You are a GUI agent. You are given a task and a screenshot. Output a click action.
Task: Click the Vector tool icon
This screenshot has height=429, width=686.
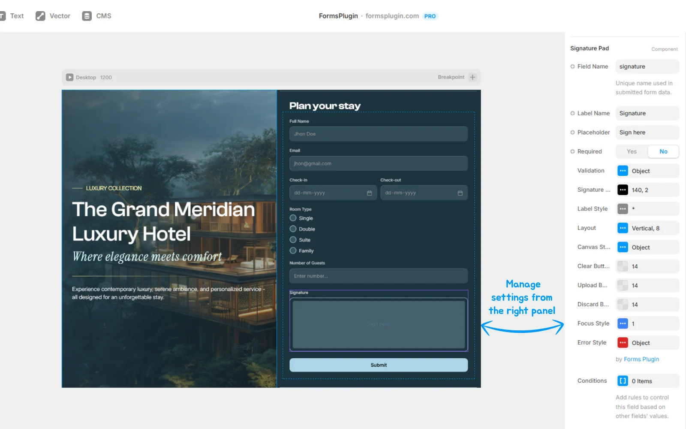[x=40, y=16]
